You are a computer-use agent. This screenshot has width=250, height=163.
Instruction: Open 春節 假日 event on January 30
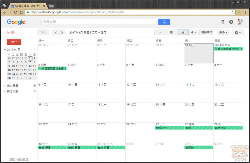52,148
